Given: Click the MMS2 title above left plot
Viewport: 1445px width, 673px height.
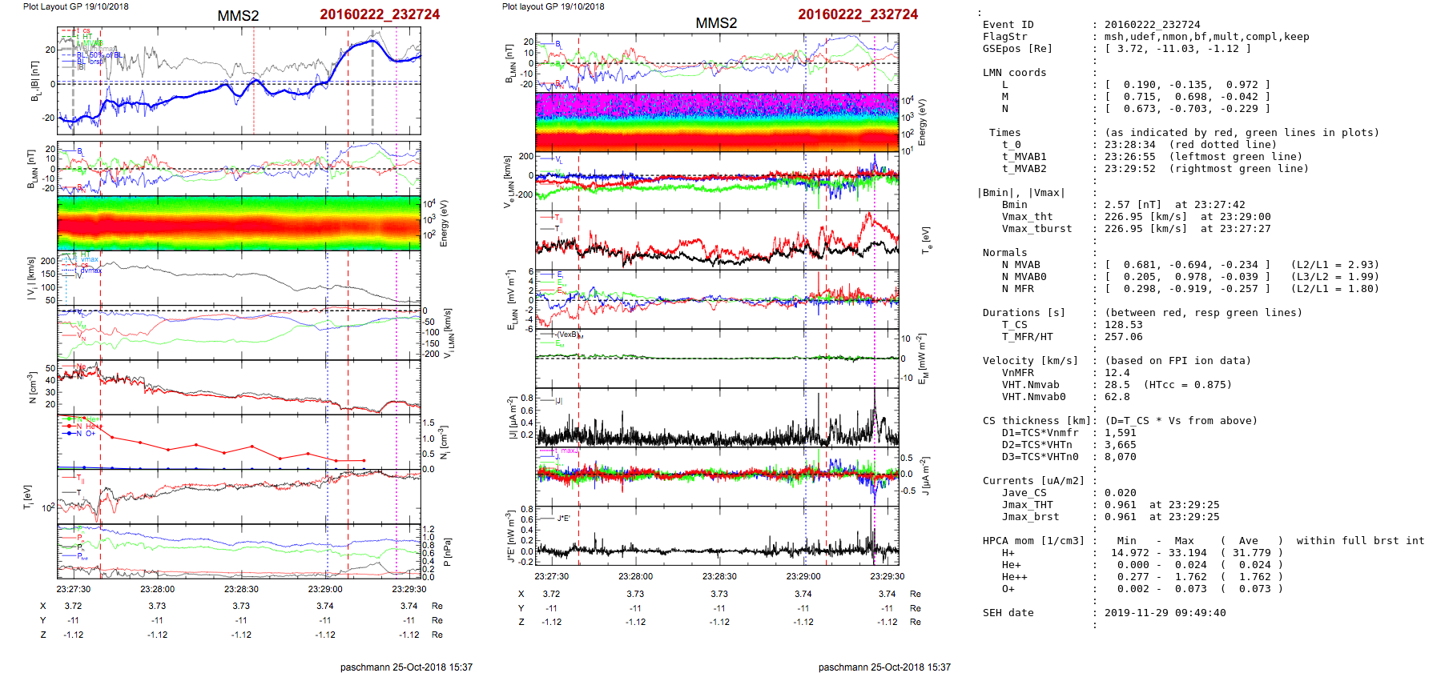Looking at the screenshot, I should coord(238,16).
